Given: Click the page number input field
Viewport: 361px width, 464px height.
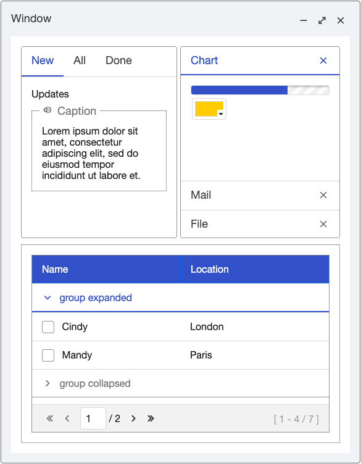Looking at the screenshot, I should [93, 418].
